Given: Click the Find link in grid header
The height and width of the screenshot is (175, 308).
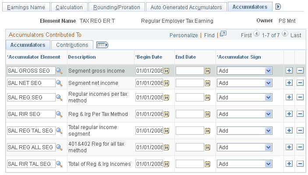Looking at the screenshot, I should (x=209, y=35).
